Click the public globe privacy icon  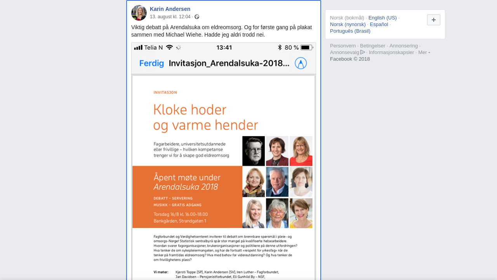point(197,17)
